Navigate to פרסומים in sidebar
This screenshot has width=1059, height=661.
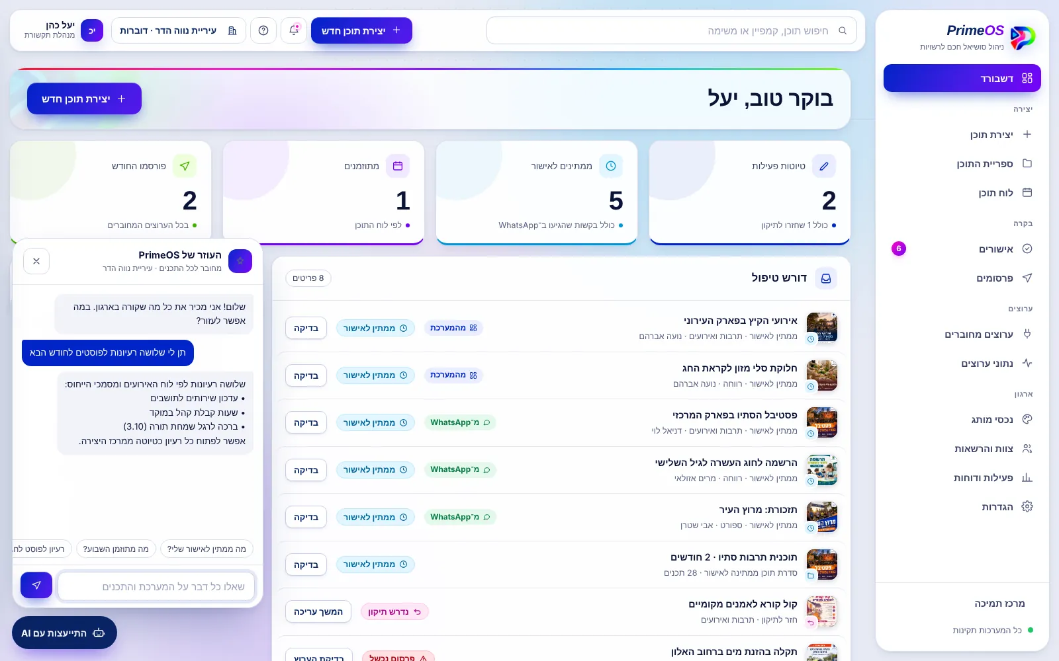point(962,278)
